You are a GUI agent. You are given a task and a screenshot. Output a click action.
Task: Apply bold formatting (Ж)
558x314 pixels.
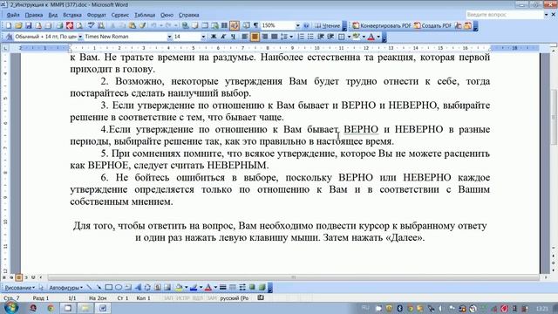[x=213, y=37]
